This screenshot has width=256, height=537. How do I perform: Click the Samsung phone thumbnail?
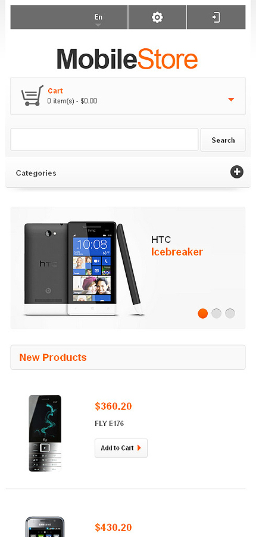coord(45,527)
